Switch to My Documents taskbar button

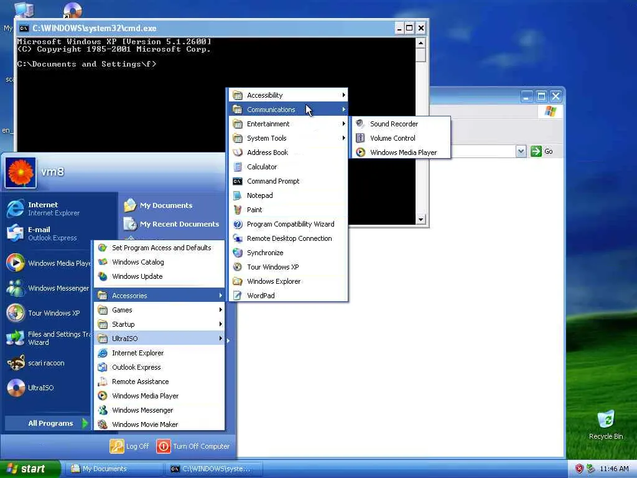(114, 469)
